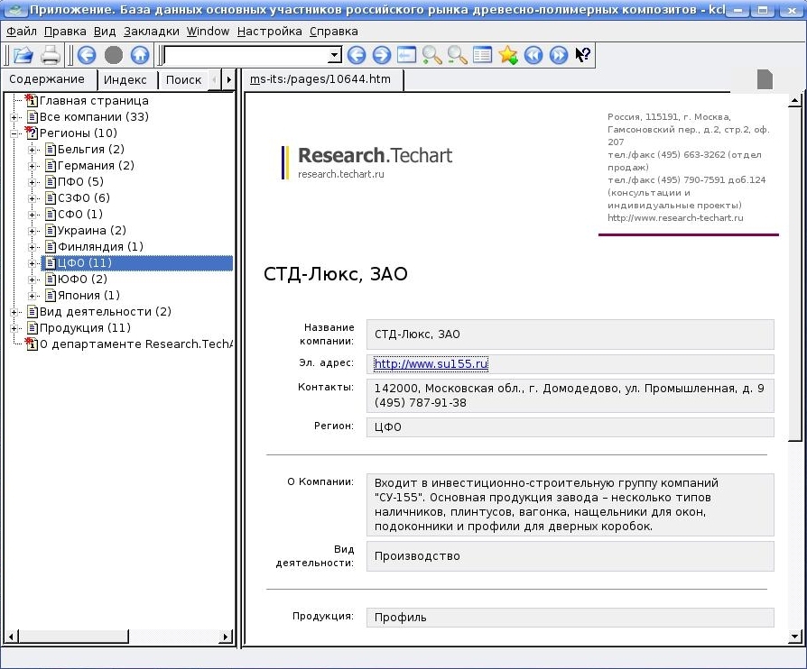Toggle the contents window panel icon

click(x=406, y=55)
